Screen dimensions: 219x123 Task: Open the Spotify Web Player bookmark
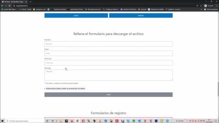[9, 9]
